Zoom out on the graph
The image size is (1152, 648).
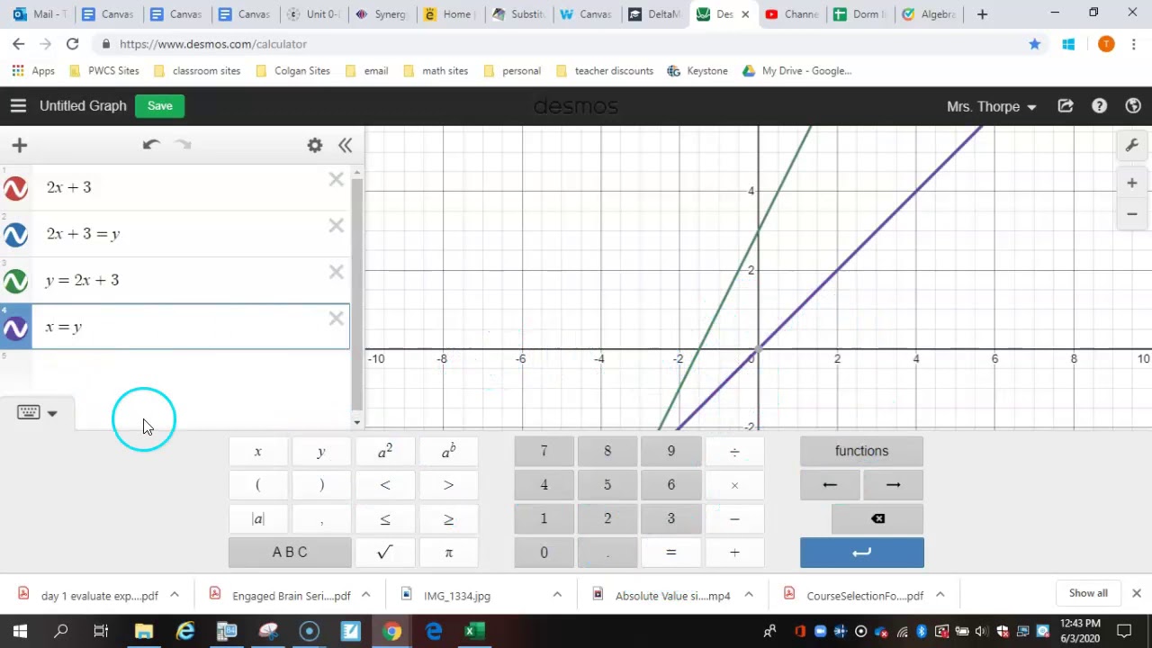1132,214
